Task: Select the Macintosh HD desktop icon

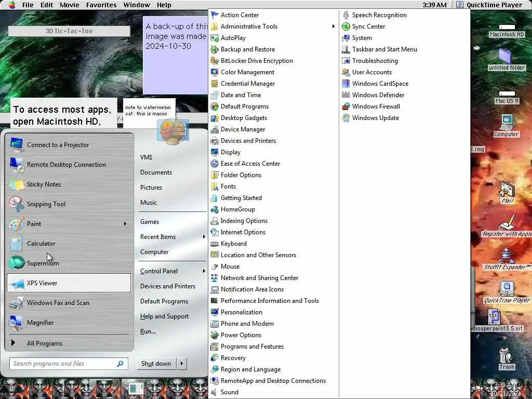Action: [507, 31]
